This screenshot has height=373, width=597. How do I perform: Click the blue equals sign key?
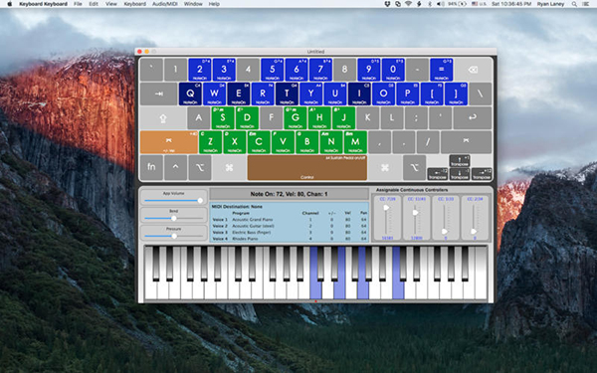tap(441, 70)
